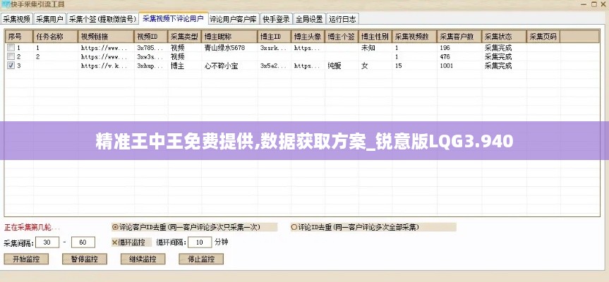Sort by the 博主昵称 column header
The width and height of the screenshot is (609, 282).
(229, 37)
